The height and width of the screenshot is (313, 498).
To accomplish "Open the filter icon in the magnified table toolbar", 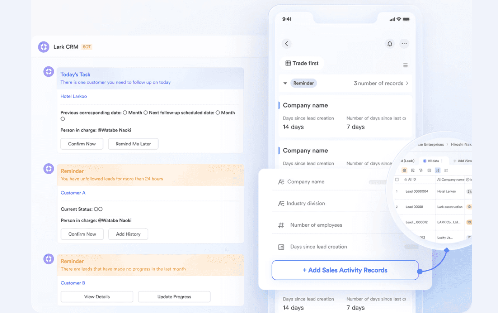I will point(421,171).
